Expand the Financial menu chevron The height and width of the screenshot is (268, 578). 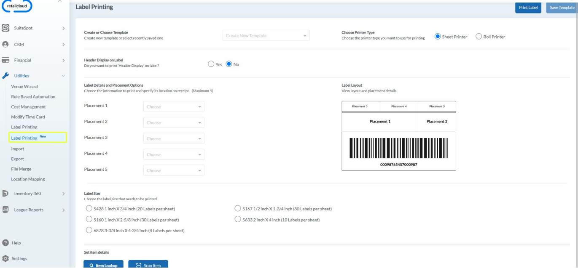(x=63, y=60)
